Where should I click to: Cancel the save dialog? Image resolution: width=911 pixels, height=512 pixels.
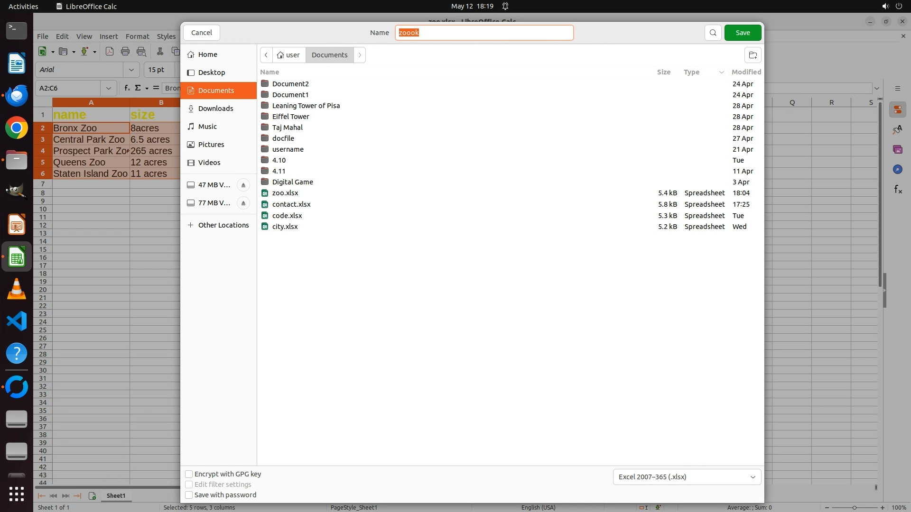(x=202, y=33)
